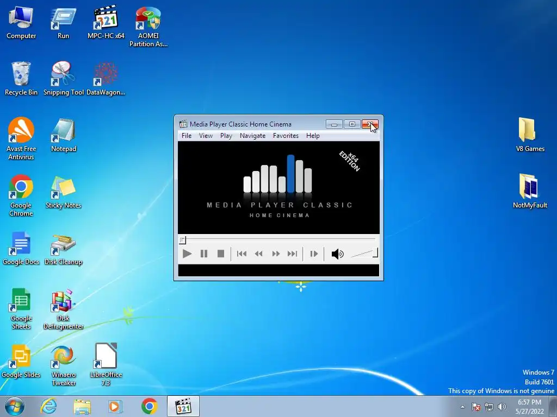Click the Action Center flag icon

point(476,407)
